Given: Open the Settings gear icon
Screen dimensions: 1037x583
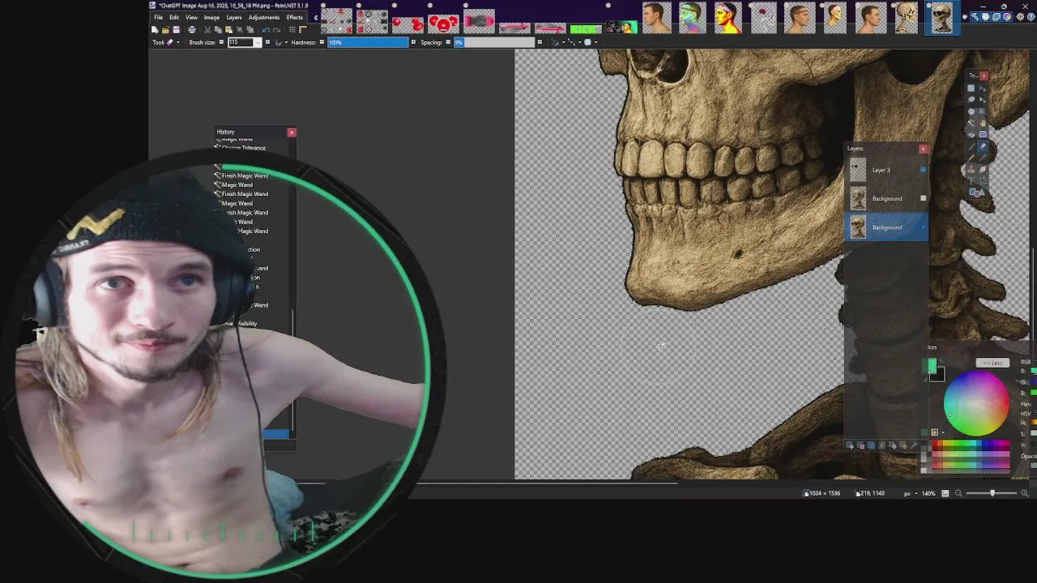Looking at the screenshot, I should (1020, 16).
